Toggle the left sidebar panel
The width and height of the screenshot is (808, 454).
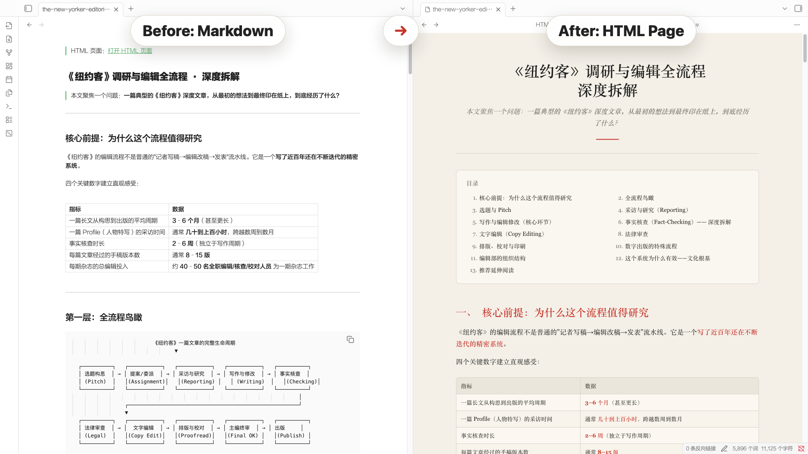point(28,8)
